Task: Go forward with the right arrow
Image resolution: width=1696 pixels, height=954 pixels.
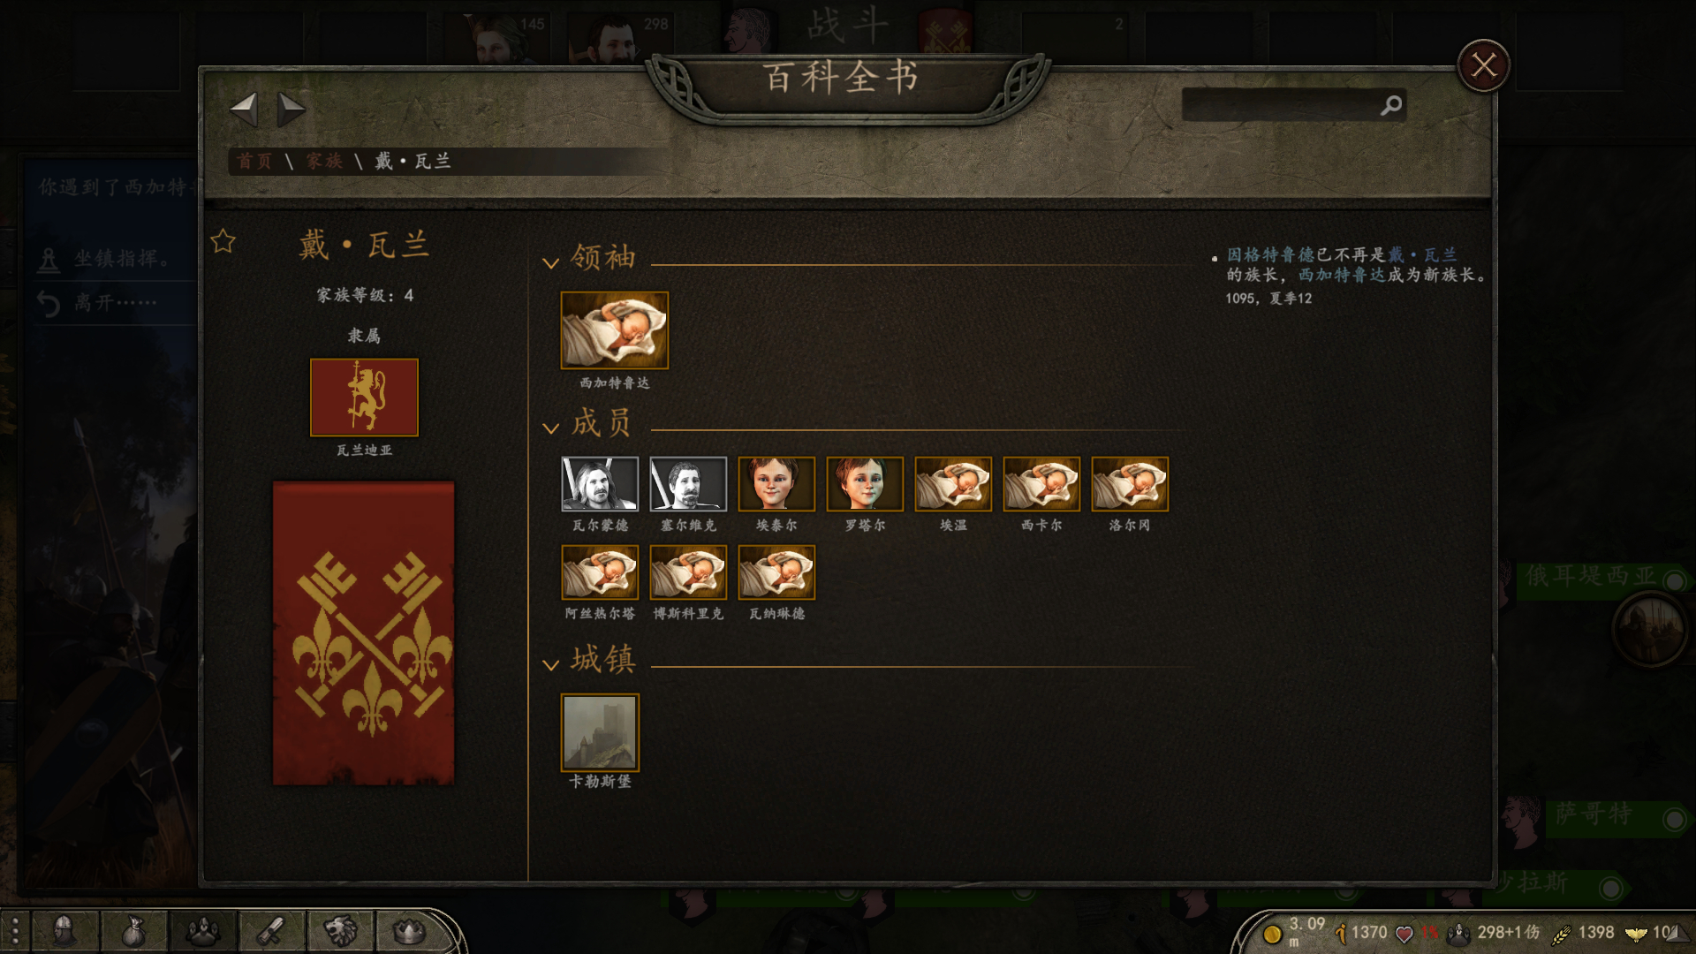Action: pos(291,110)
